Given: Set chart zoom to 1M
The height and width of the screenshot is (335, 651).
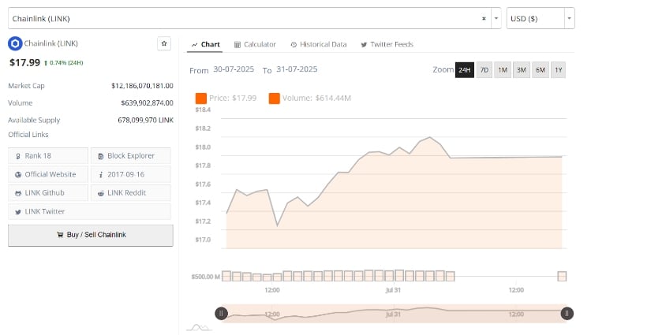Looking at the screenshot, I should click(503, 70).
